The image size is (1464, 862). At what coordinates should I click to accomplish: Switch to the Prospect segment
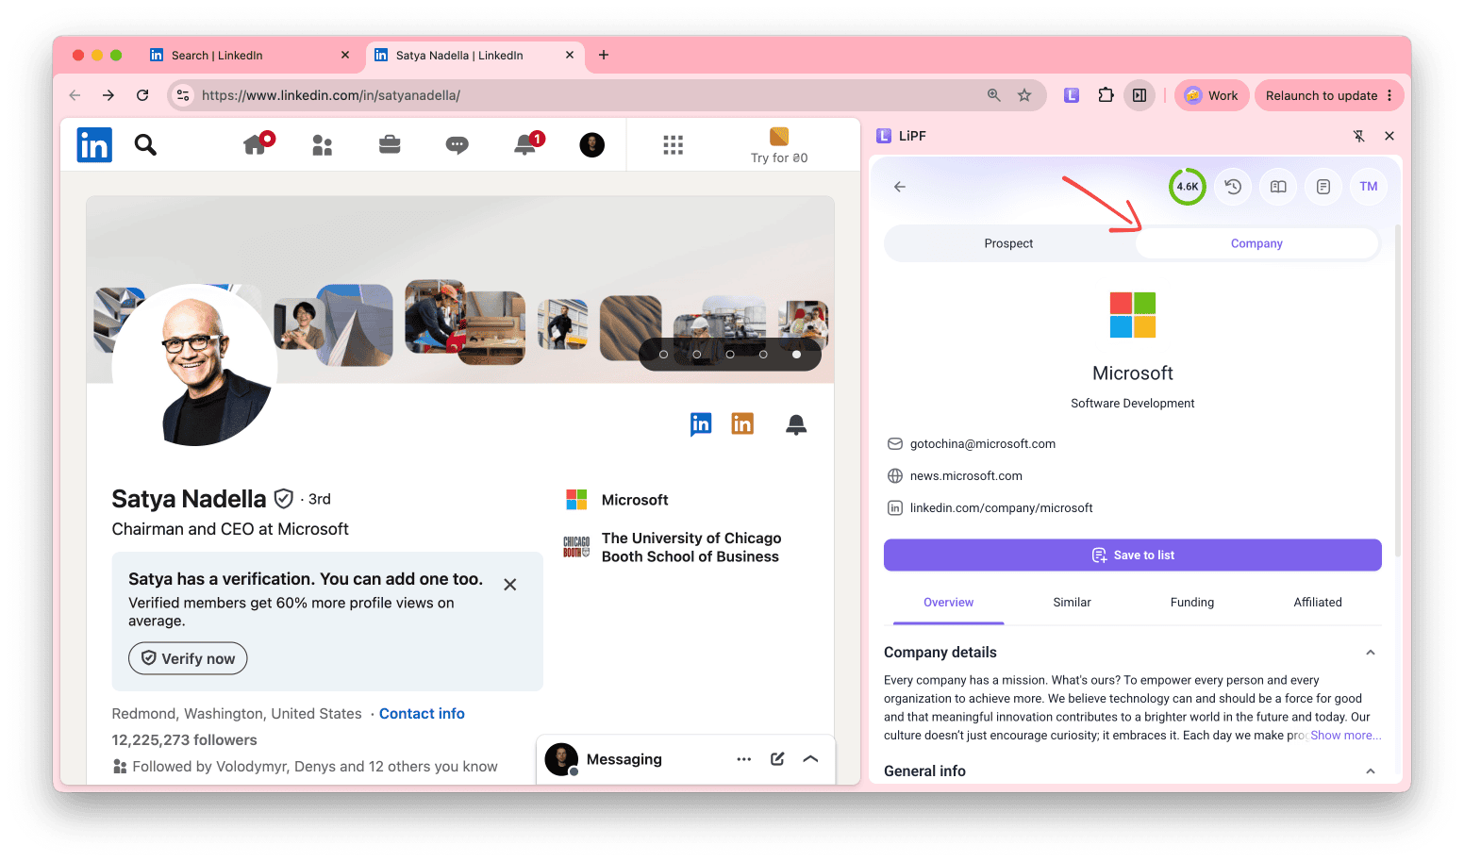[x=1008, y=243]
